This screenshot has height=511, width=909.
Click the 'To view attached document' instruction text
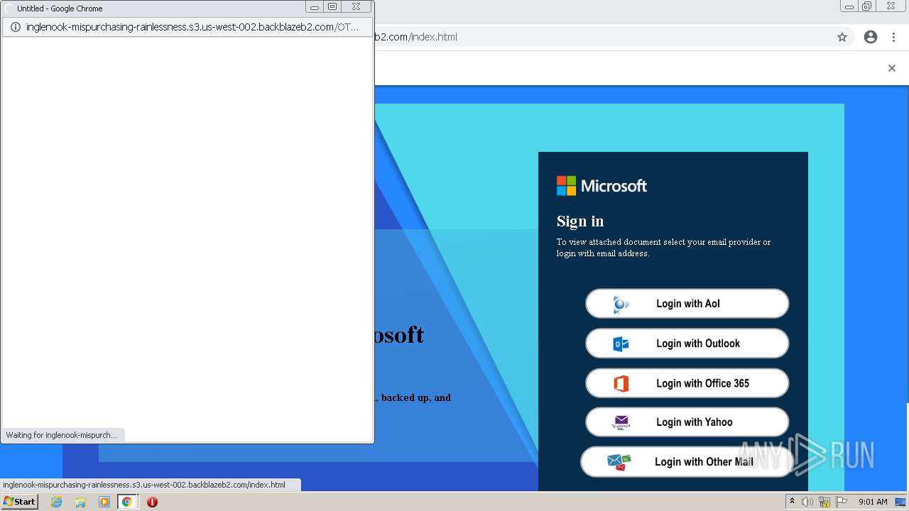pyautogui.click(x=663, y=248)
